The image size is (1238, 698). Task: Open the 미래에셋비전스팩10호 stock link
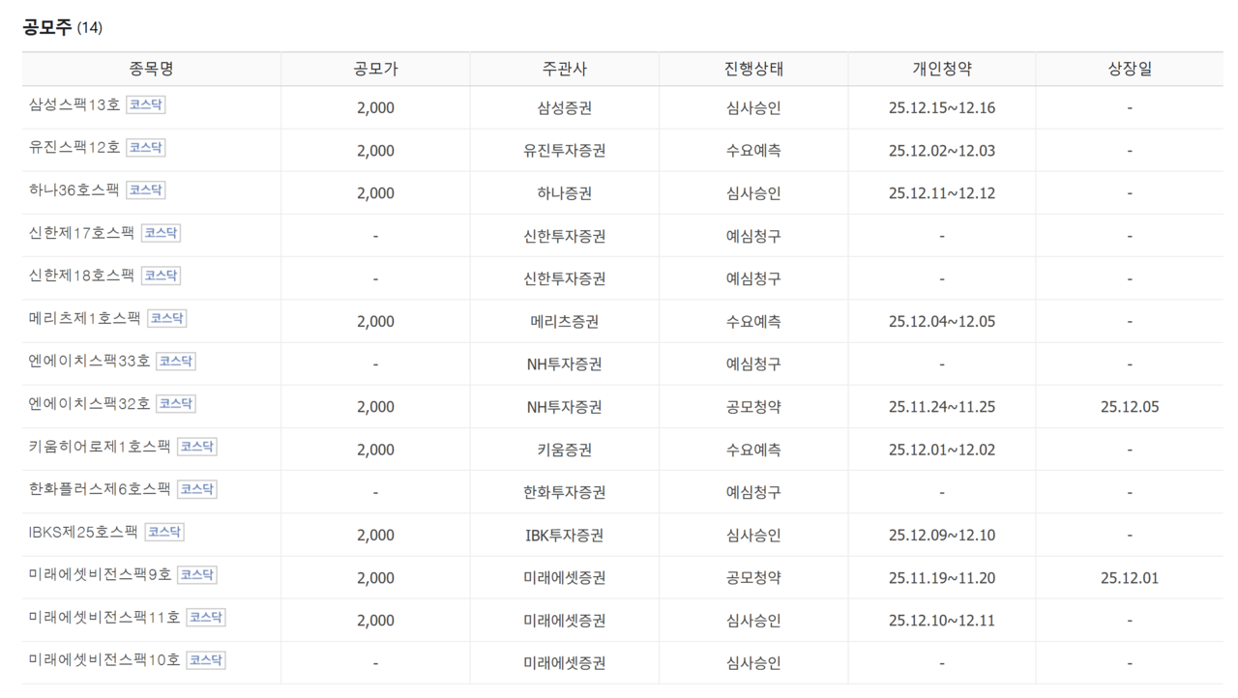pyautogui.click(x=104, y=659)
